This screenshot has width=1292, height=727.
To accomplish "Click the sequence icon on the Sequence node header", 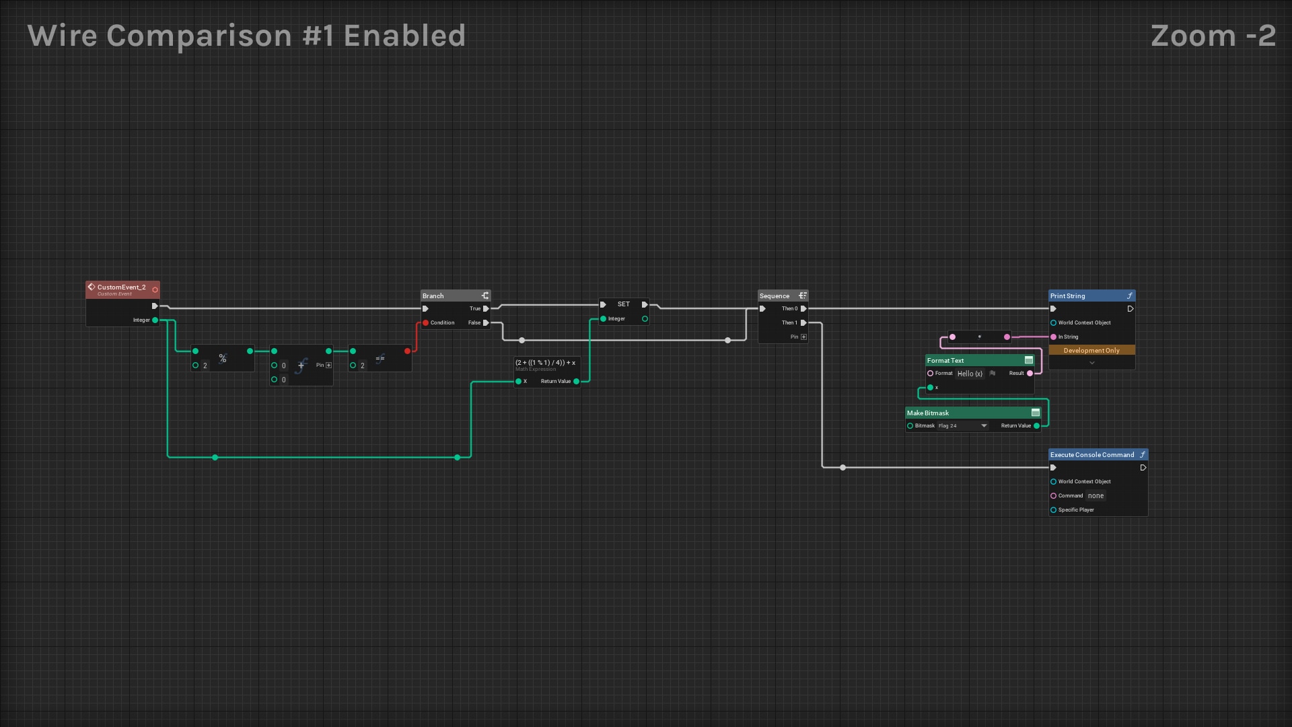I will (803, 296).
